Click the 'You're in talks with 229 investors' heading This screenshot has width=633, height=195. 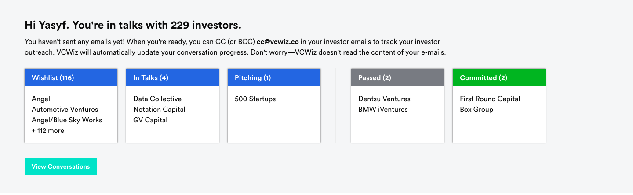[x=133, y=25]
